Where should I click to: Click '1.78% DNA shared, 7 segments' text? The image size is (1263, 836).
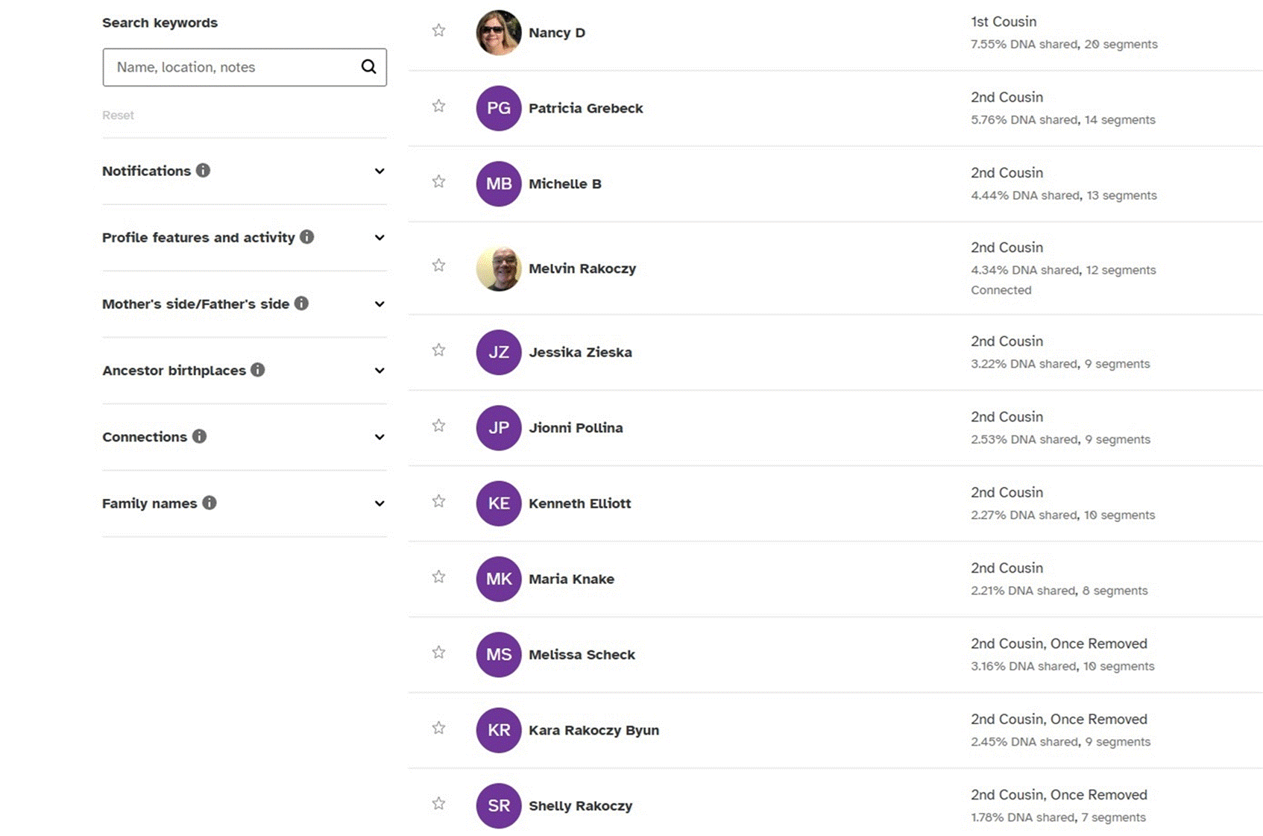(x=1058, y=817)
